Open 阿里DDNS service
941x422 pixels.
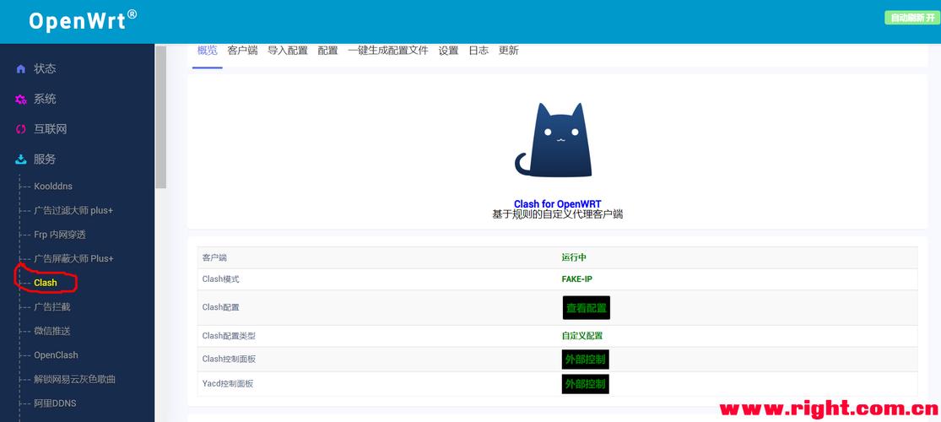pos(55,403)
